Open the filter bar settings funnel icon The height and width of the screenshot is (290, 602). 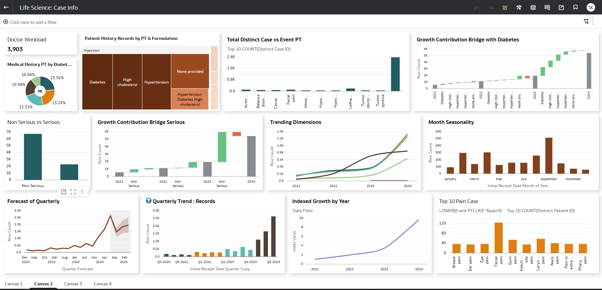[586, 21]
